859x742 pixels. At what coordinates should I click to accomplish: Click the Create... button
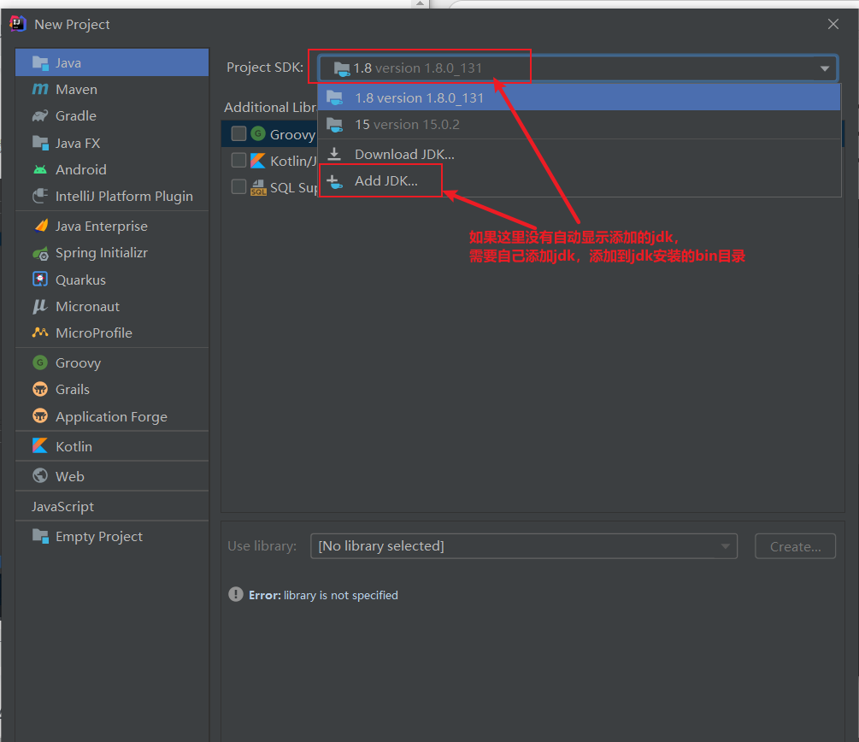click(x=795, y=546)
